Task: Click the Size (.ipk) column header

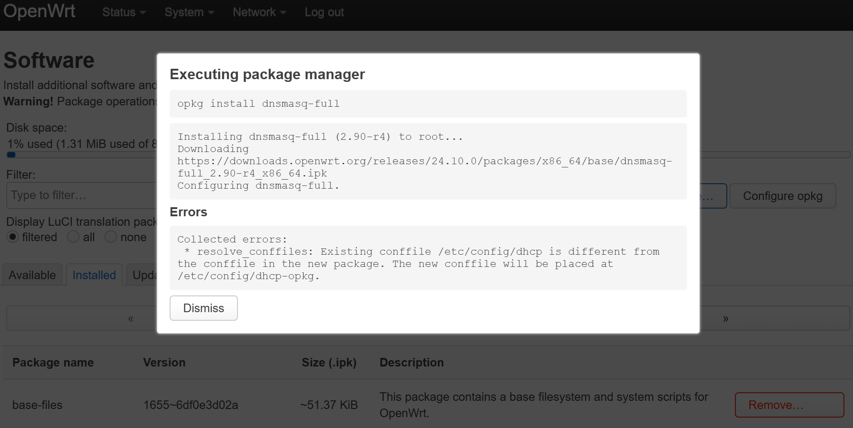Action: coord(329,362)
